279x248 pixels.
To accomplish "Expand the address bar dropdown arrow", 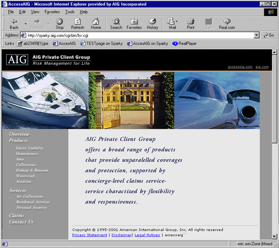I will coord(257,35).
